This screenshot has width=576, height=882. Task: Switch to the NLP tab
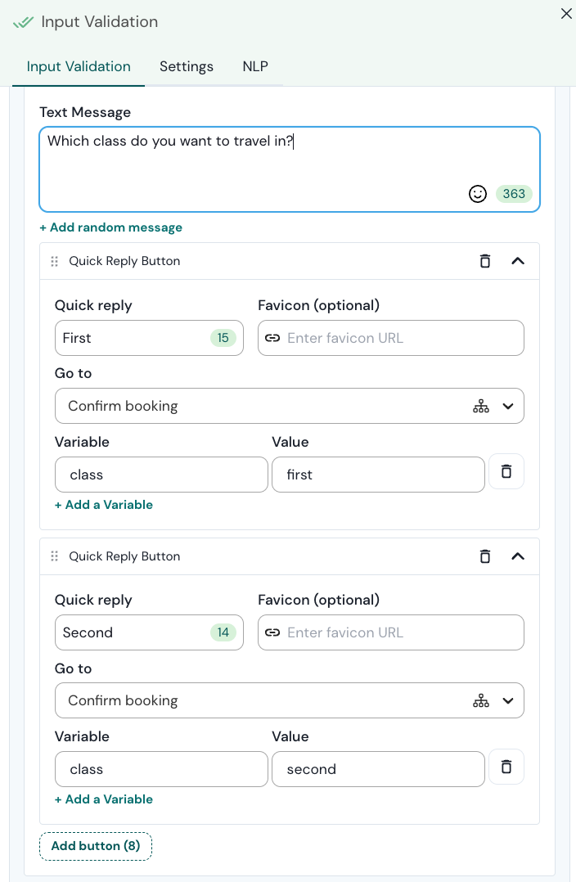[255, 67]
